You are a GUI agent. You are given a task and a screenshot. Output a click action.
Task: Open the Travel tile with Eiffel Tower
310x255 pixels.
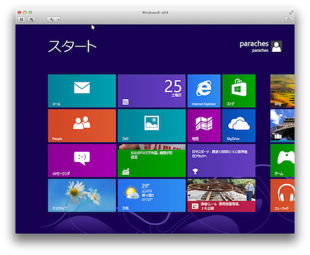pos(282,126)
